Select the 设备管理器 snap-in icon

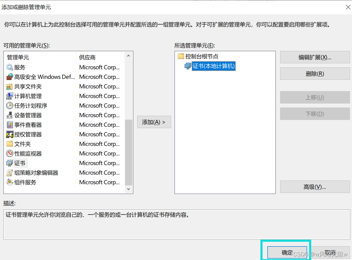(9, 115)
